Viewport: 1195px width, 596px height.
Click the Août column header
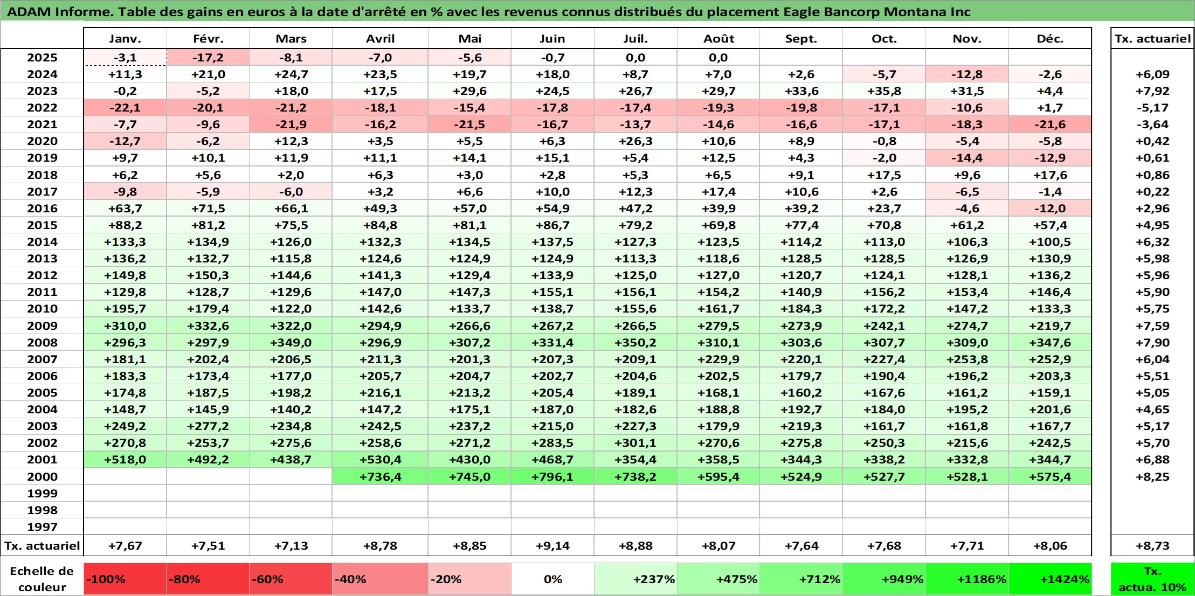(x=719, y=38)
